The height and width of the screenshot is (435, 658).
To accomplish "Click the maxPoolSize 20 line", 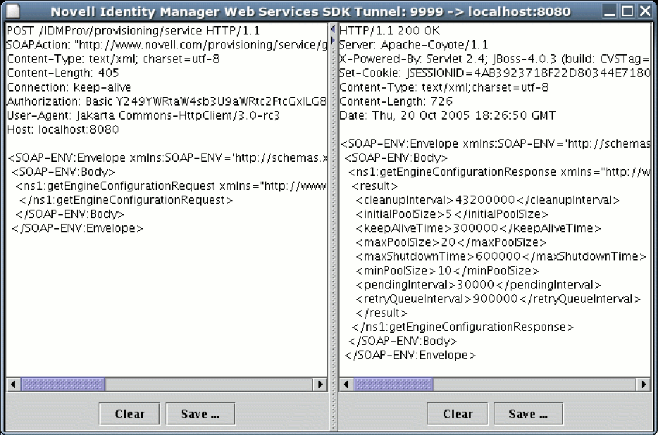I will 451,242.
